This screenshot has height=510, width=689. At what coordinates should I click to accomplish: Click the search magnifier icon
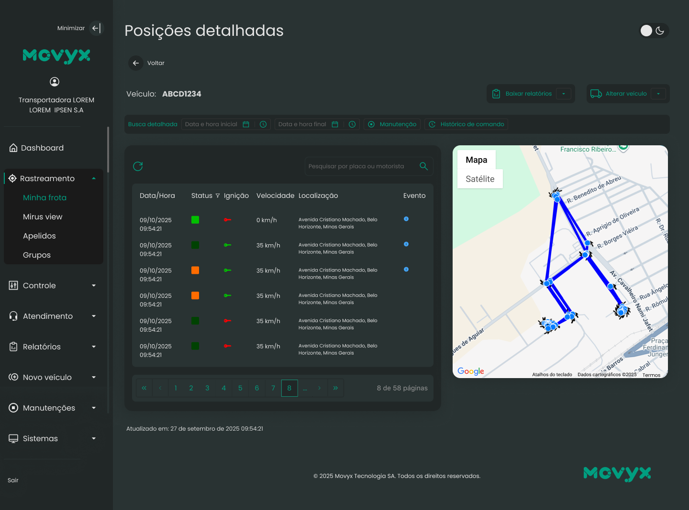click(423, 166)
